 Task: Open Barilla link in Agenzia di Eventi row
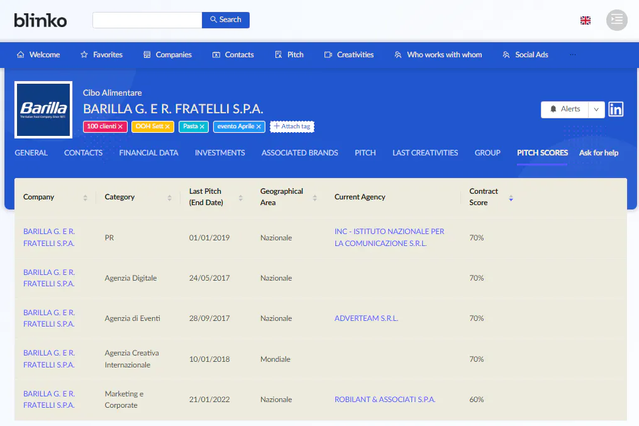(x=49, y=318)
